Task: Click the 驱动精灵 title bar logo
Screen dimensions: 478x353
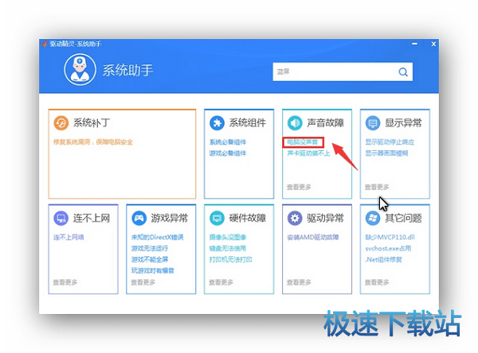Action: (x=44, y=44)
